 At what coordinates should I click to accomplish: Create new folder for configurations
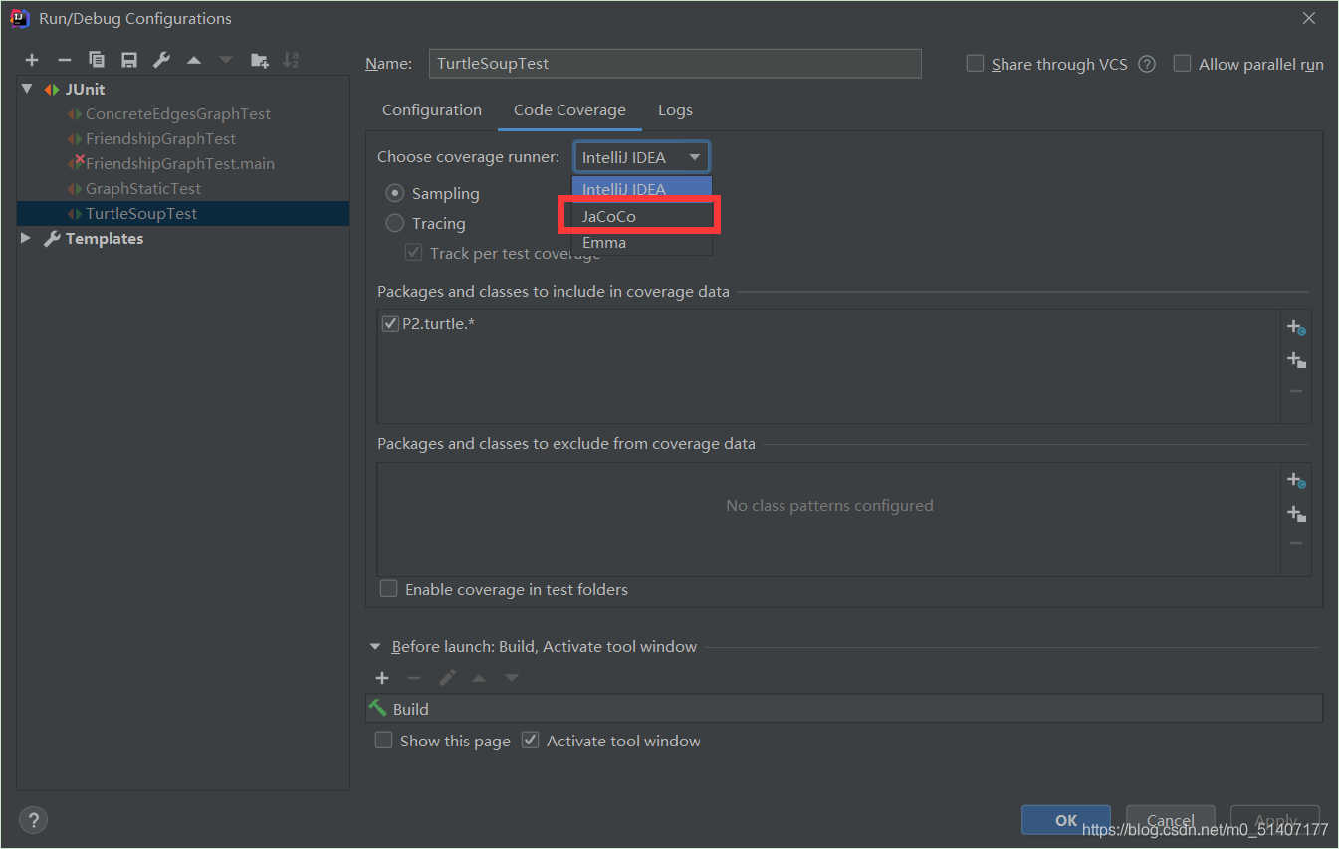tap(259, 61)
